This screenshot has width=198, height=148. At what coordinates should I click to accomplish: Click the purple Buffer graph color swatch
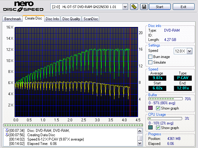(x=151, y=108)
